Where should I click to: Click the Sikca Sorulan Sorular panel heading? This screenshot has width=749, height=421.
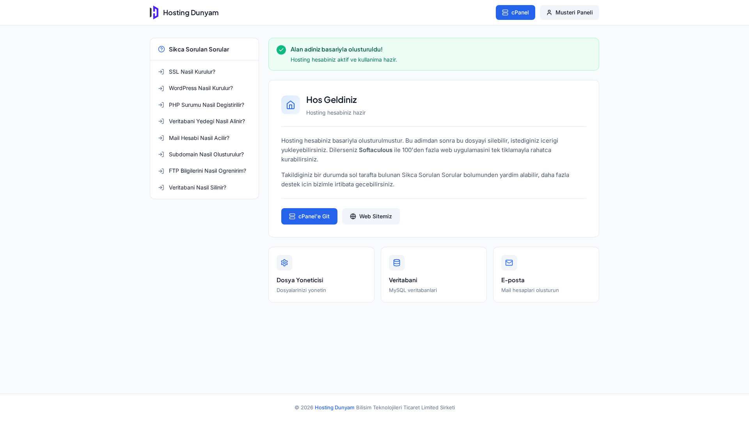pyautogui.click(x=199, y=49)
